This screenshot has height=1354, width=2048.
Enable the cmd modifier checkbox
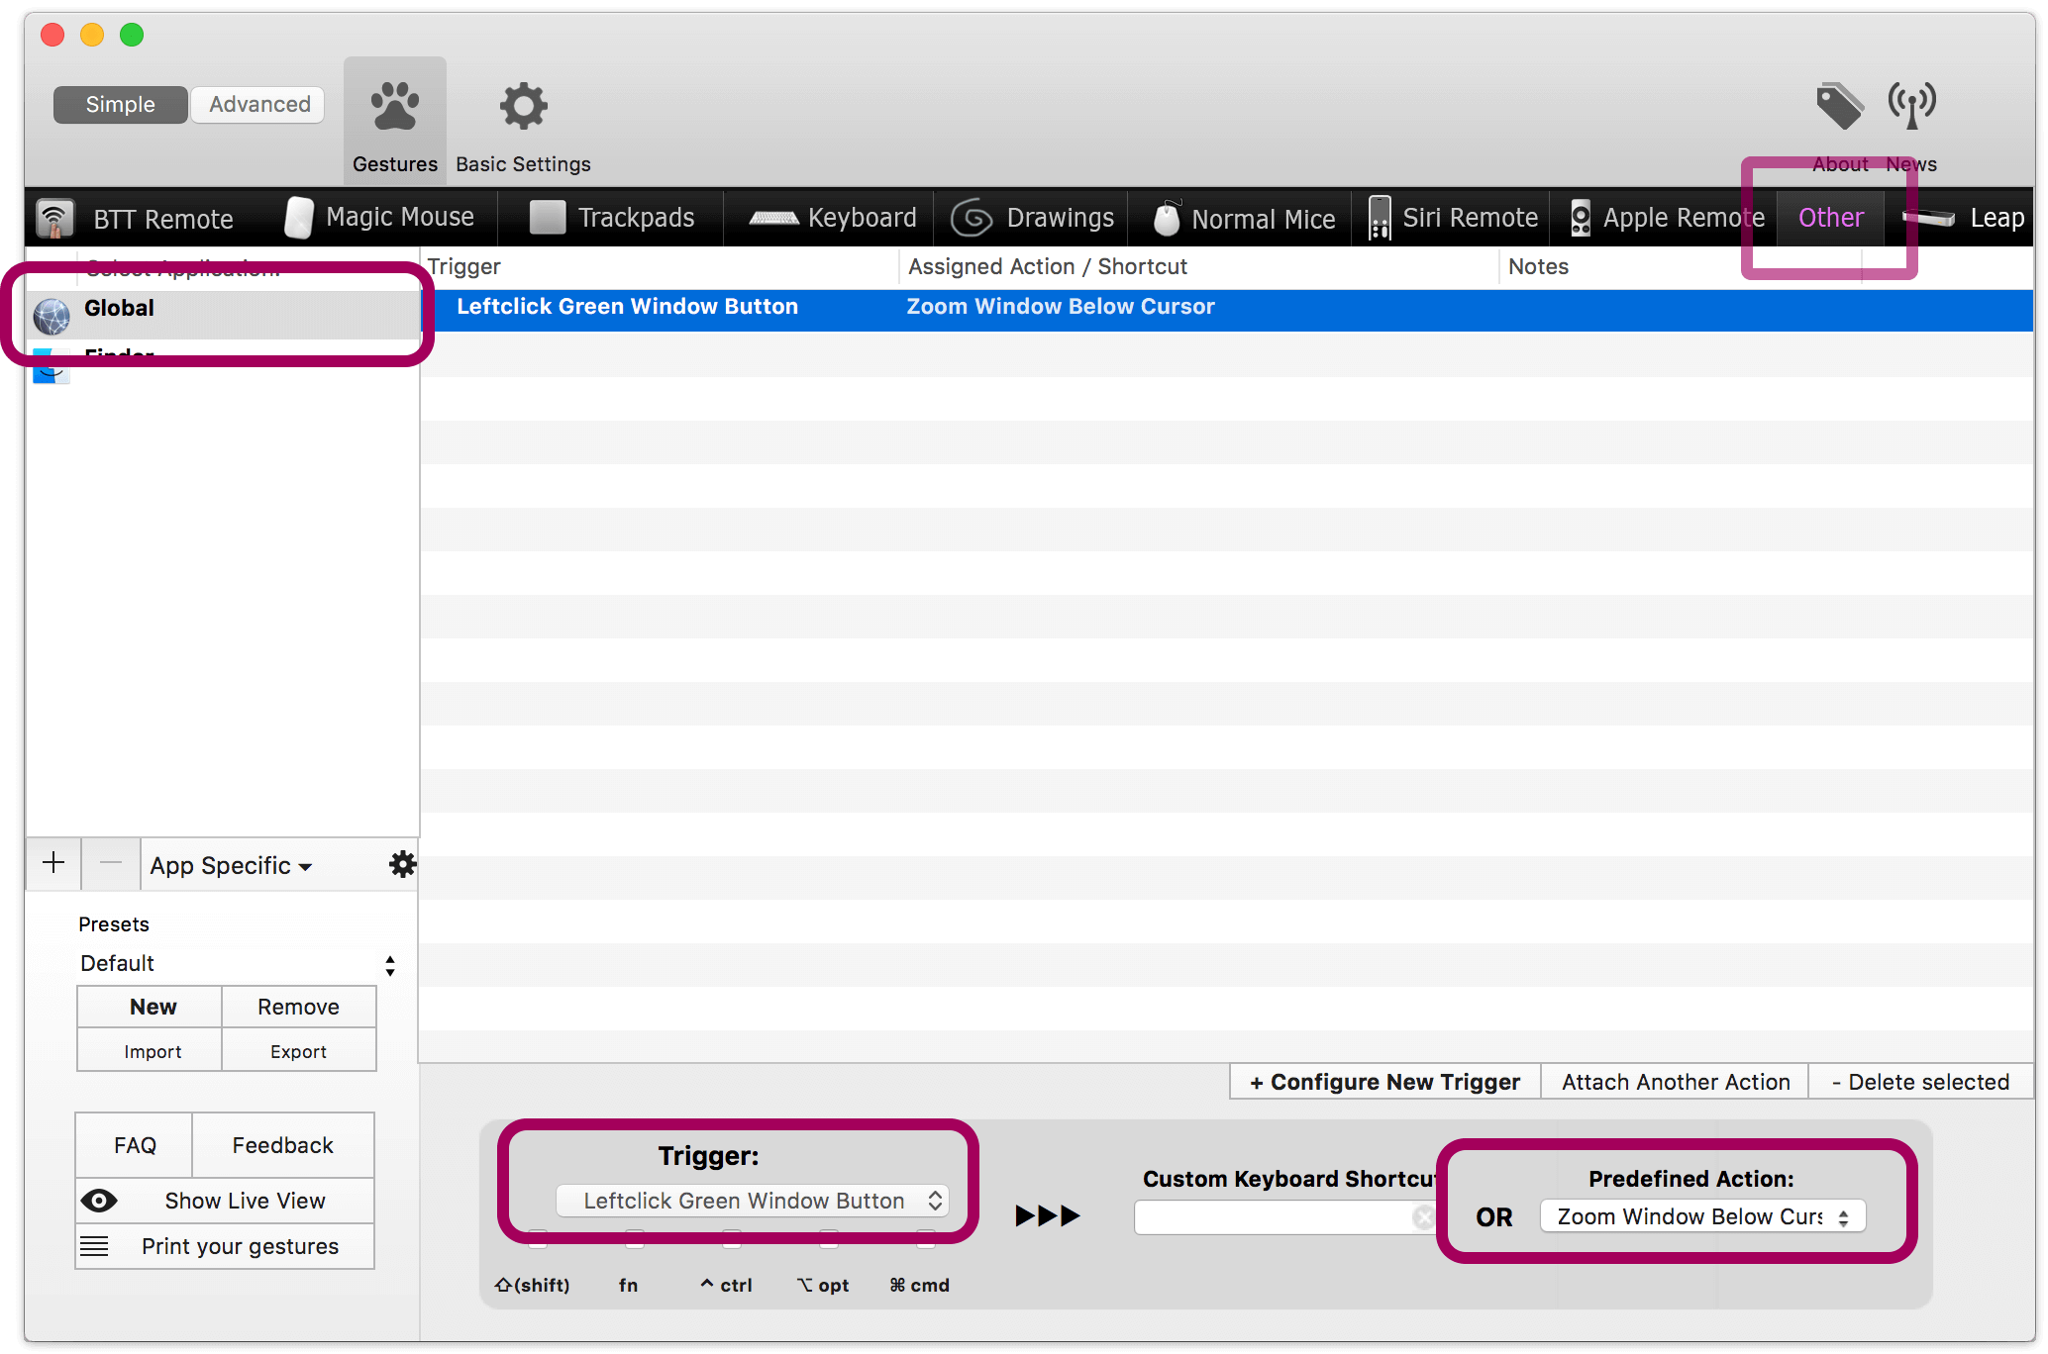[926, 1238]
